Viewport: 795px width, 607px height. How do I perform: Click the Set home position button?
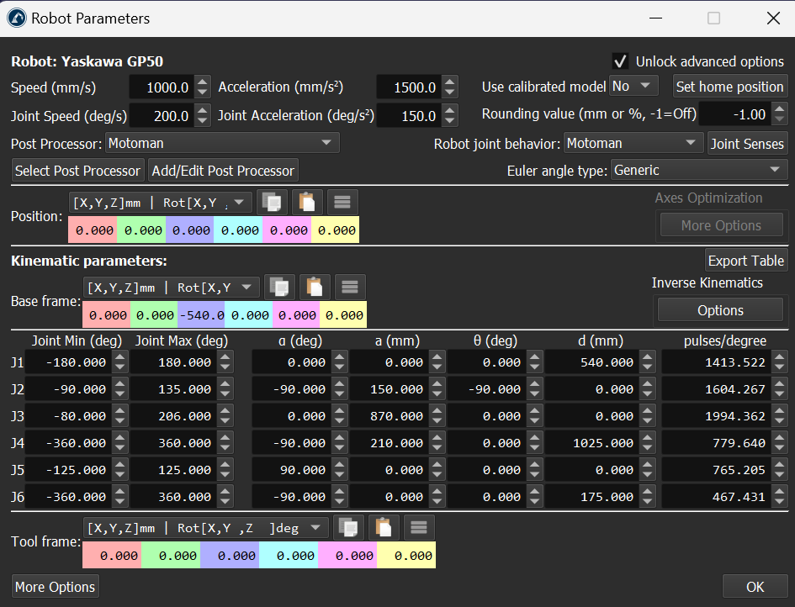point(729,87)
